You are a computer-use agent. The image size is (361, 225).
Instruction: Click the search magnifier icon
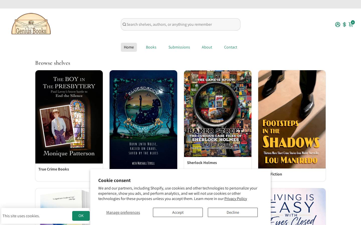click(x=124, y=24)
